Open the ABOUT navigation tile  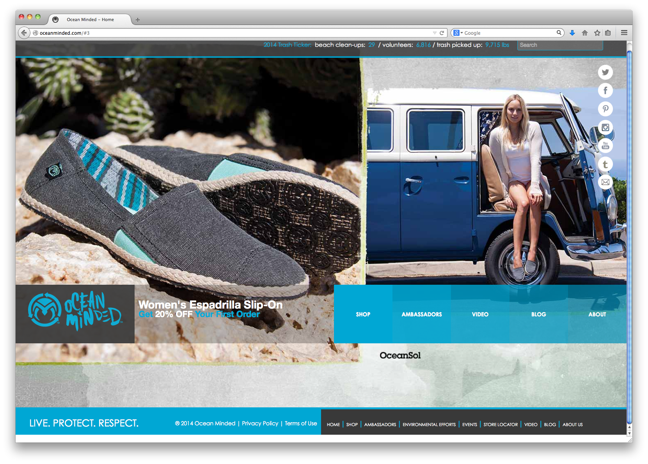(x=597, y=314)
